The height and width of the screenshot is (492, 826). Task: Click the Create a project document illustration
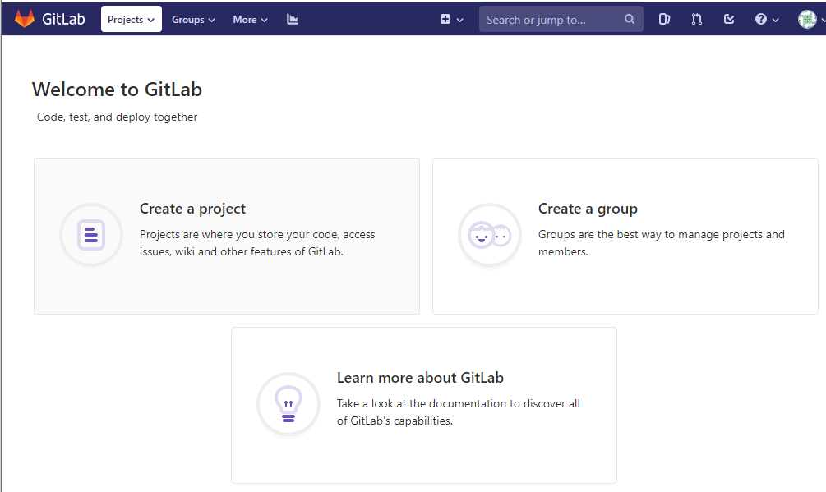91,235
